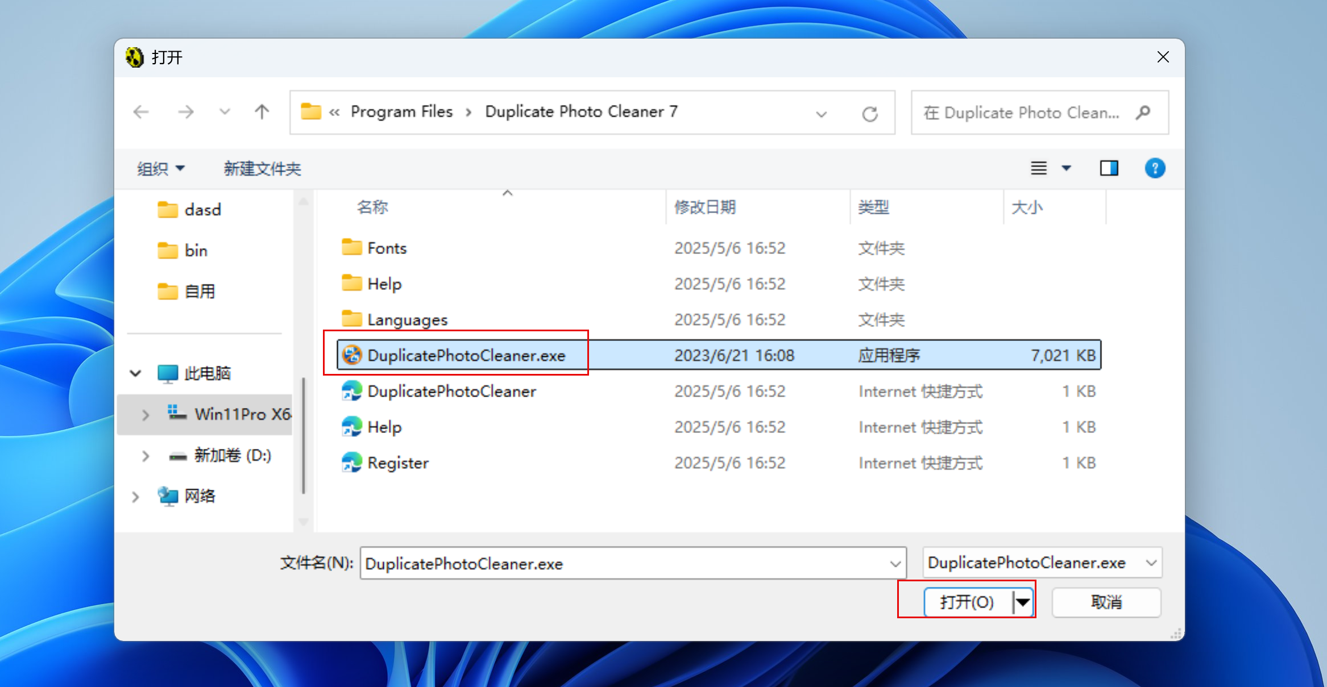Click the forward navigation arrow
Screen dimensions: 1327x687
[185, 112]
